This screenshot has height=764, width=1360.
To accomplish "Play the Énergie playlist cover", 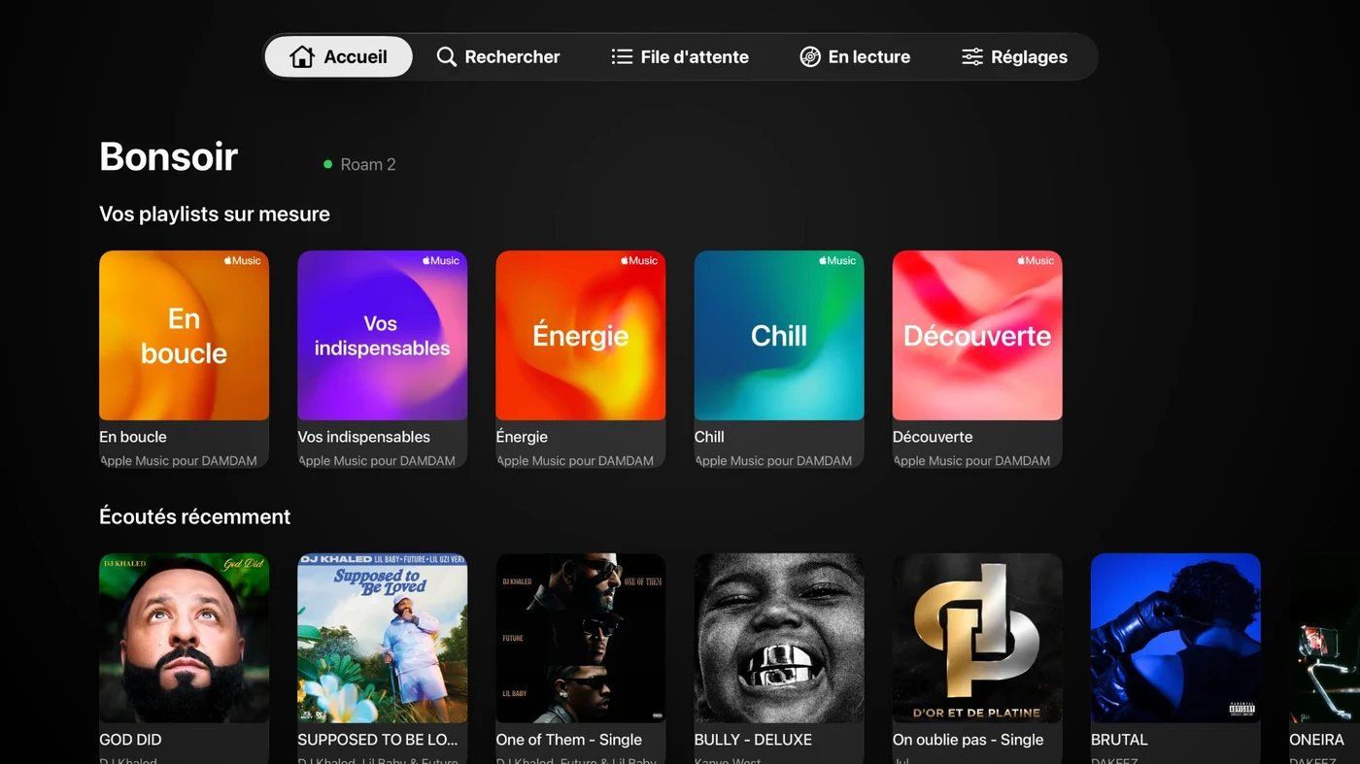I will pos(581,336).
